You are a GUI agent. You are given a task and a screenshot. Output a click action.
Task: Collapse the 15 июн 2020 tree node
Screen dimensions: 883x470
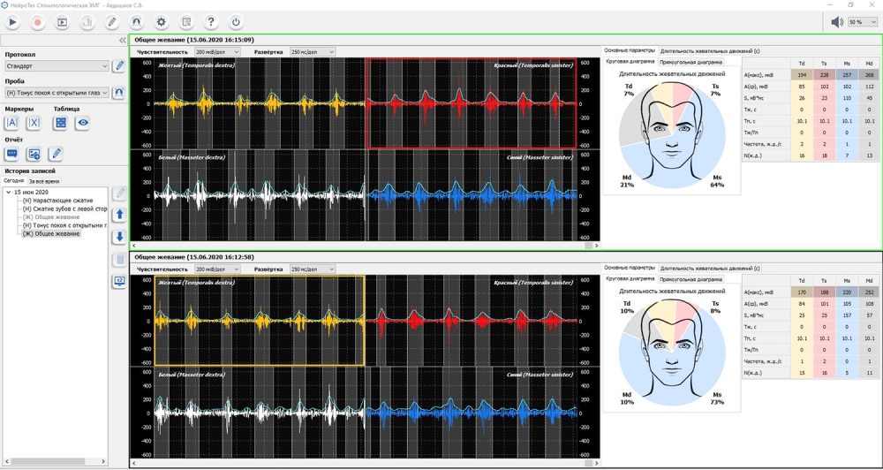click(8, 192)
